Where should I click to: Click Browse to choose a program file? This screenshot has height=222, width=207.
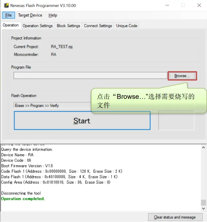182,76
